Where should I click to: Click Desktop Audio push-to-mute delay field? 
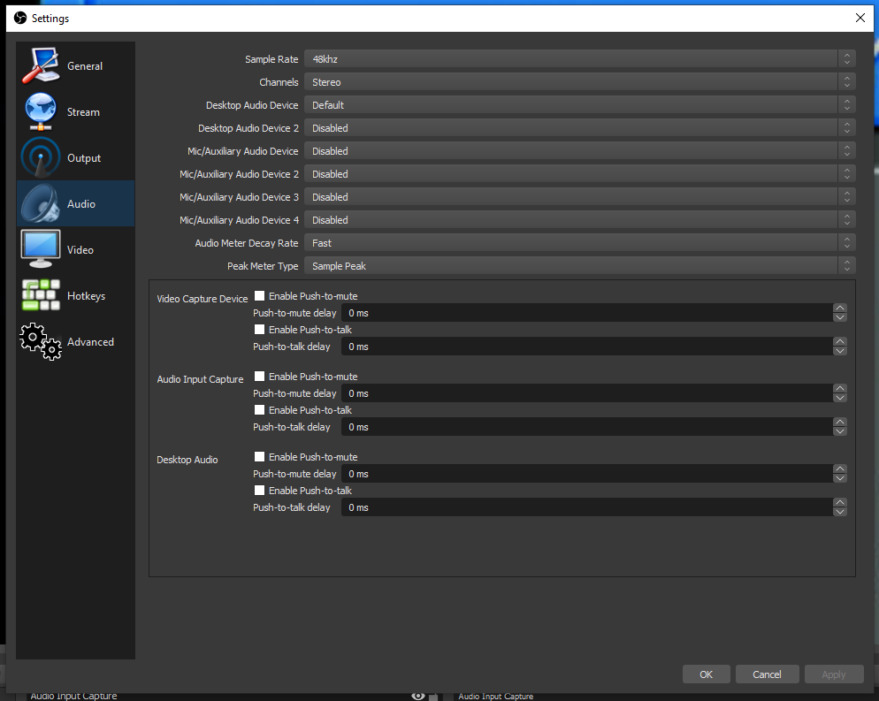tap(587, 474)
